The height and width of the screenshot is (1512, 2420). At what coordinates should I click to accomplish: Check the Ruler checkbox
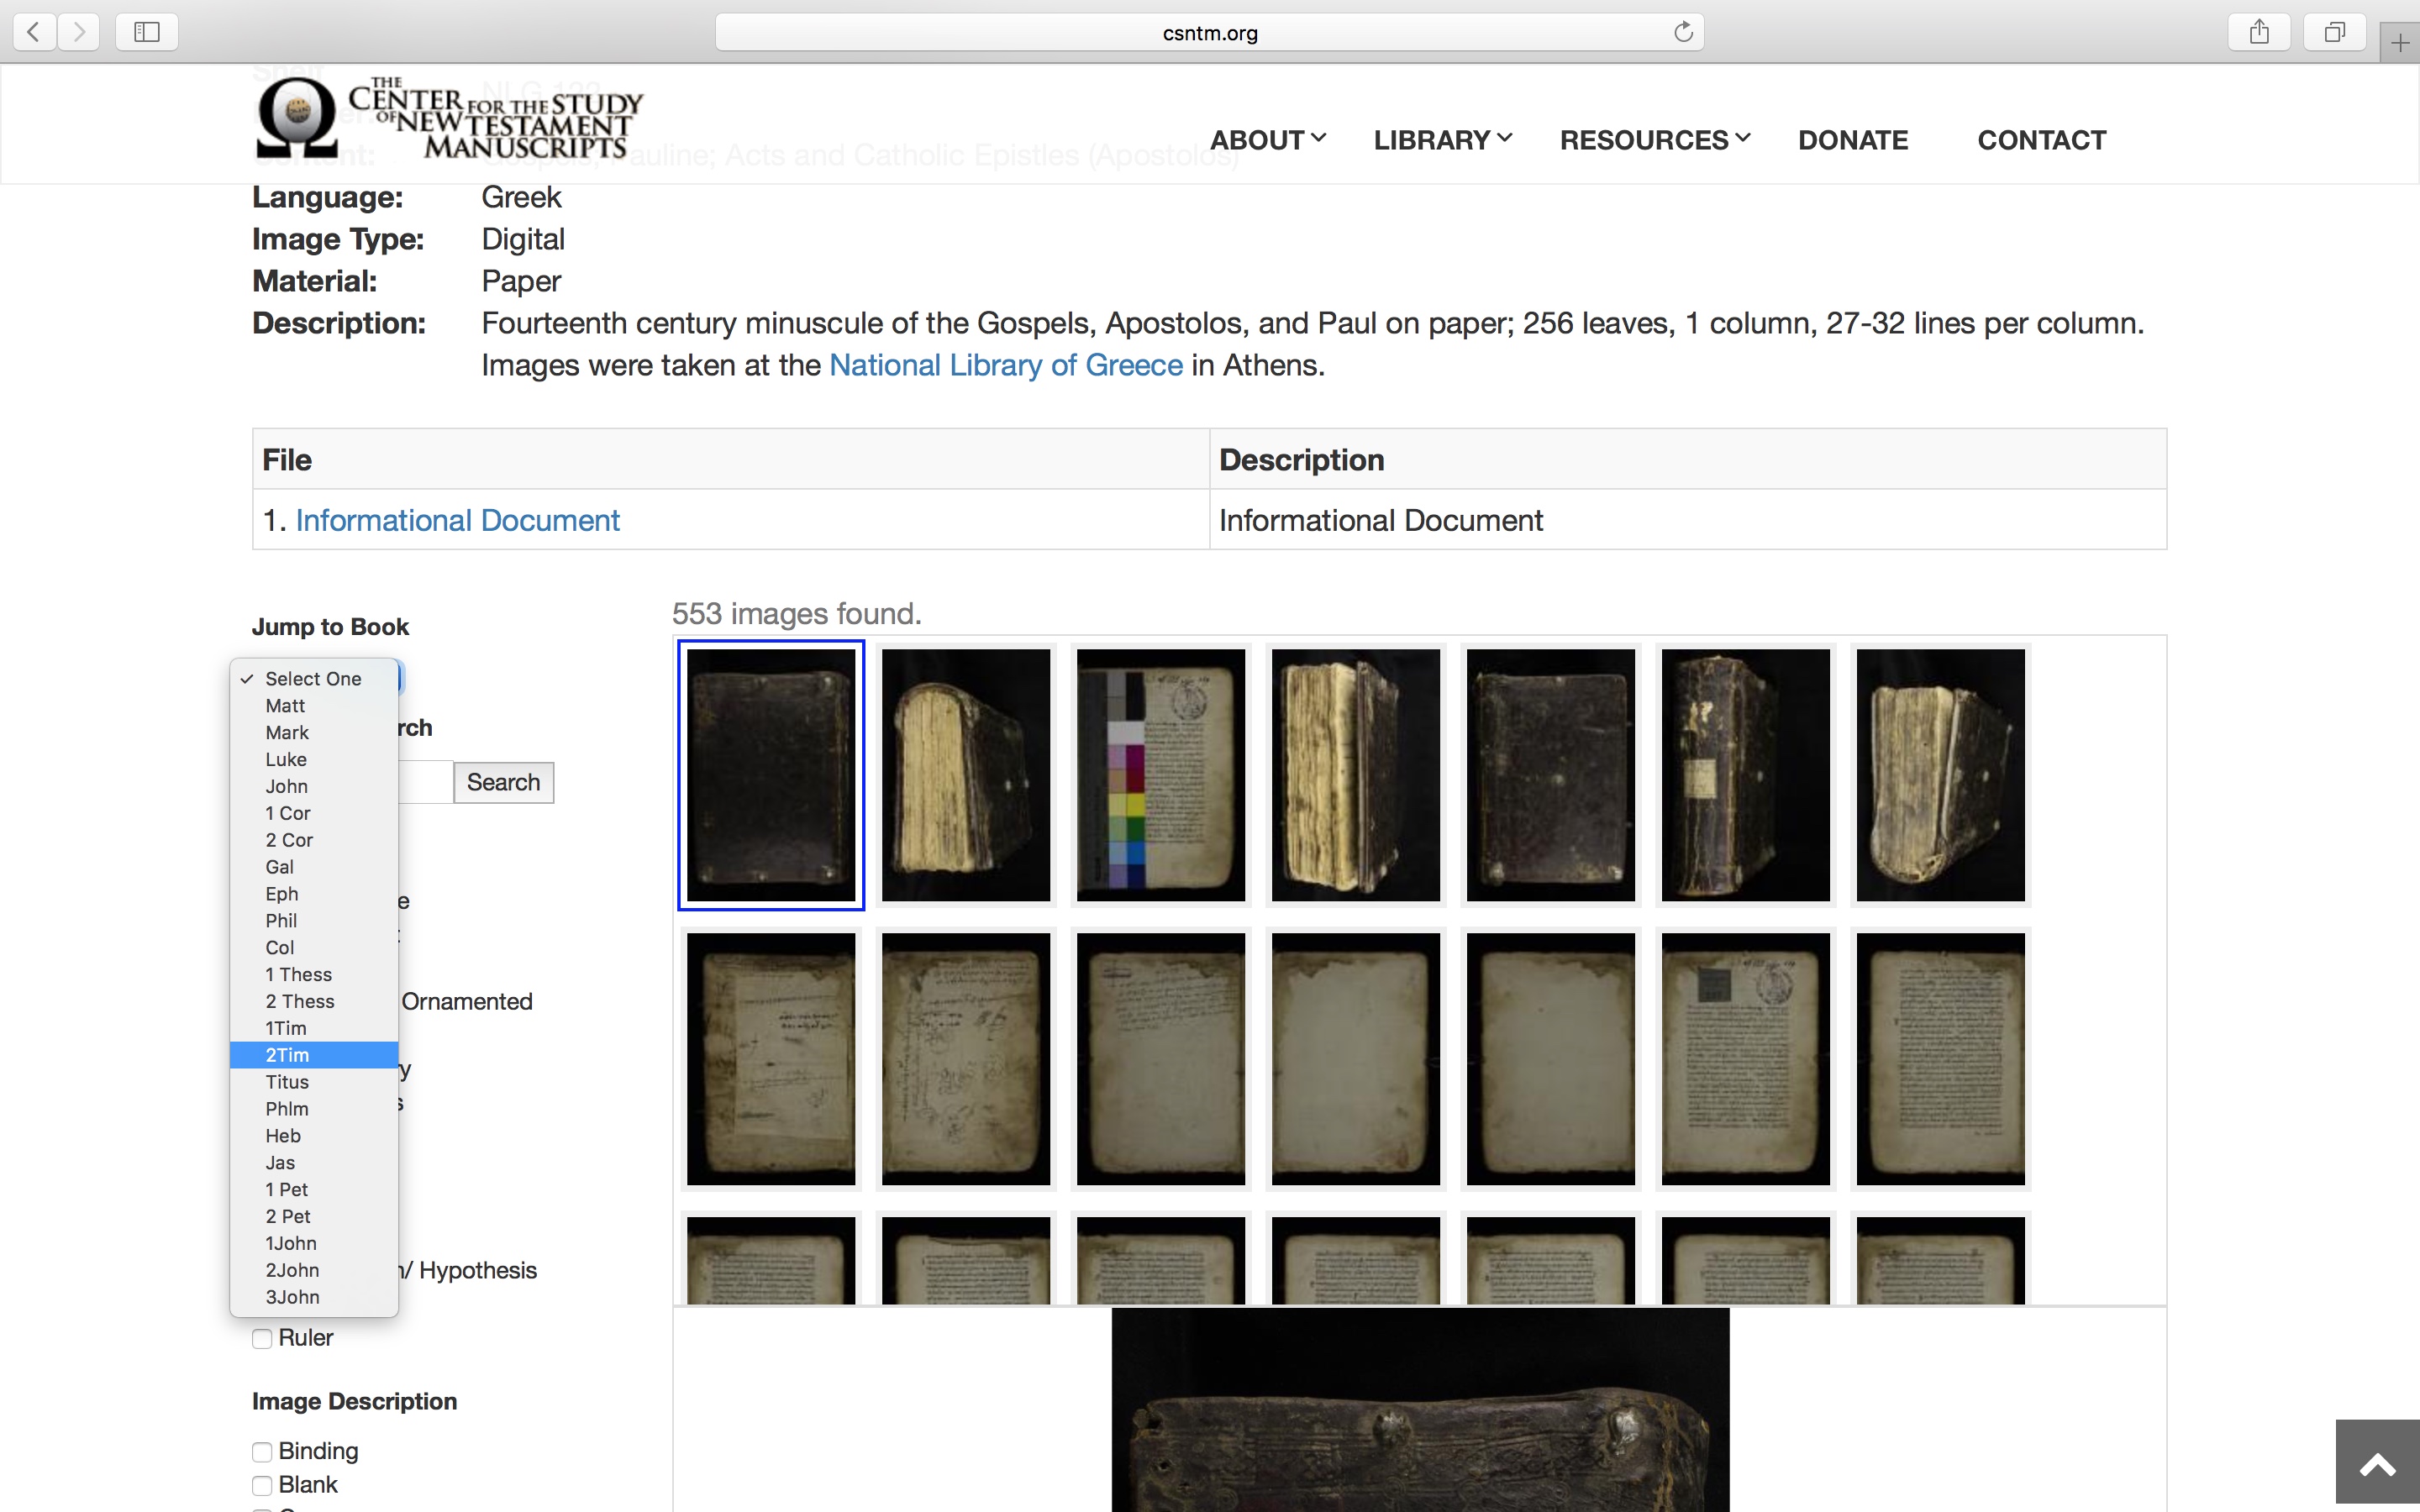click(262, 1339)
